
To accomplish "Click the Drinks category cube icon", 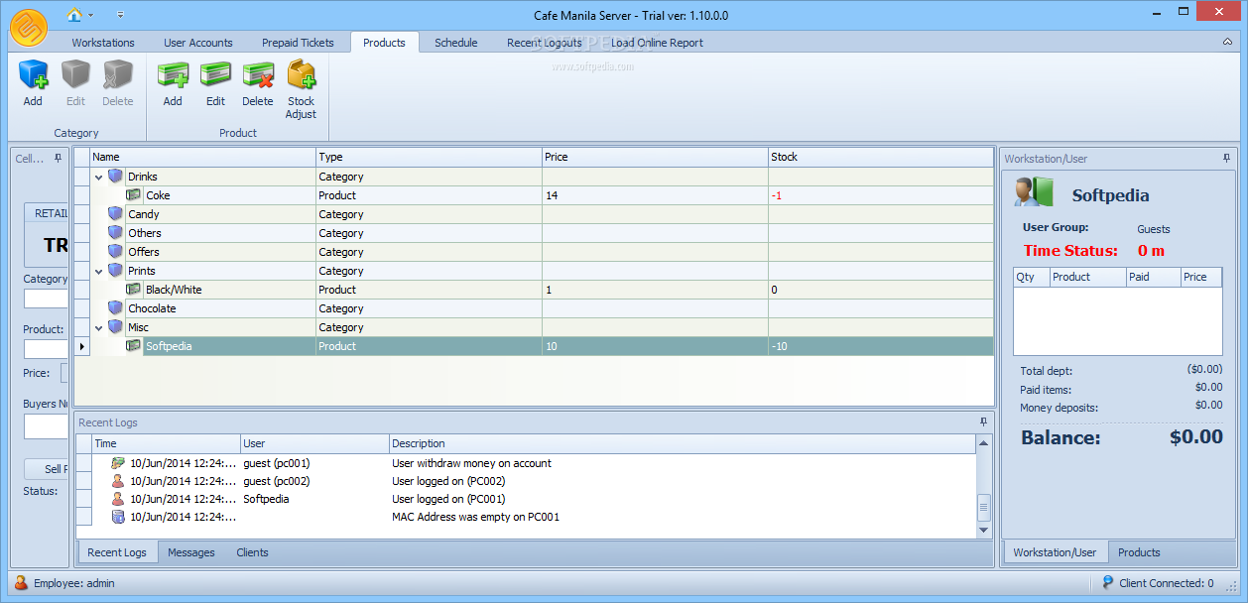I will pyautogui.click(x=116, y=177).
